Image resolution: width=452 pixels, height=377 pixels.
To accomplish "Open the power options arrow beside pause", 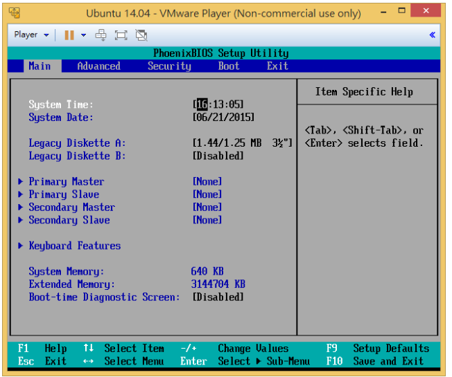I will click(x=83, y=35).
